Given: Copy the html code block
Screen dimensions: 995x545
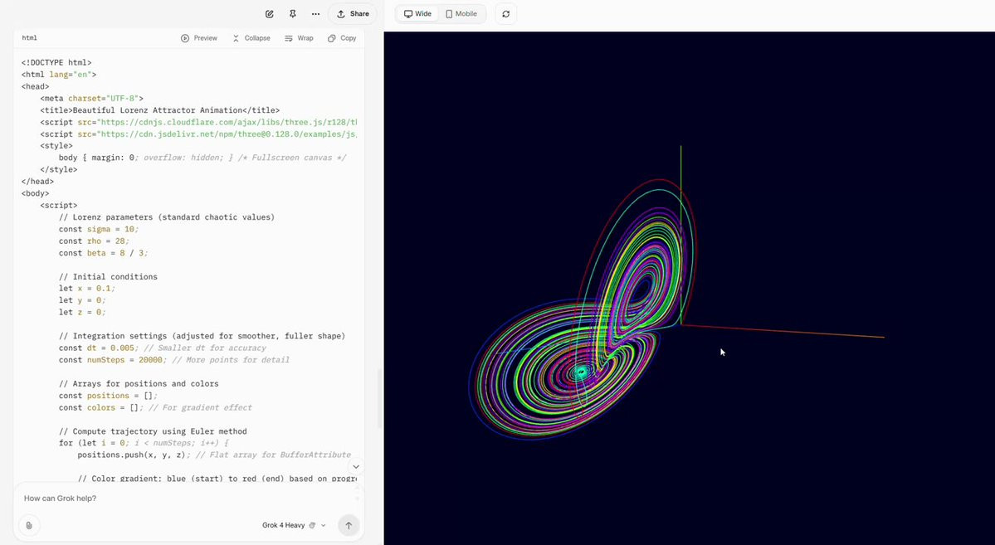Looking at the screenshot, I should pyautogui.click(x=342, y=38).
